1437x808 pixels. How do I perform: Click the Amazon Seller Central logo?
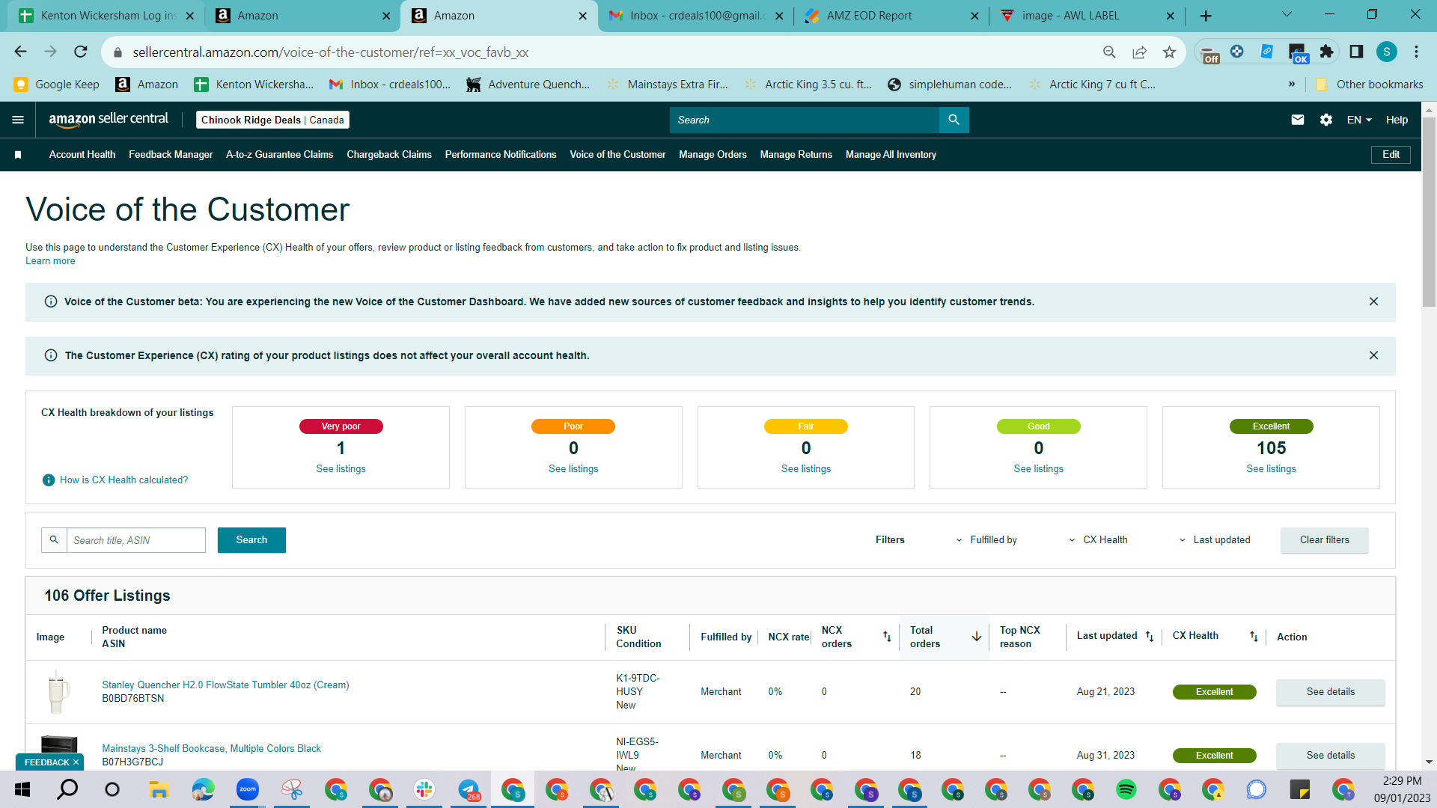[x=109, y=120]
